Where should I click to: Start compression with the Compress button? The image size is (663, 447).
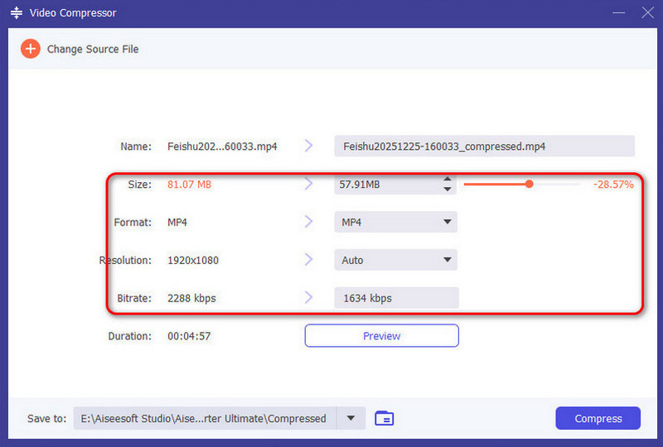click(598, 419)
